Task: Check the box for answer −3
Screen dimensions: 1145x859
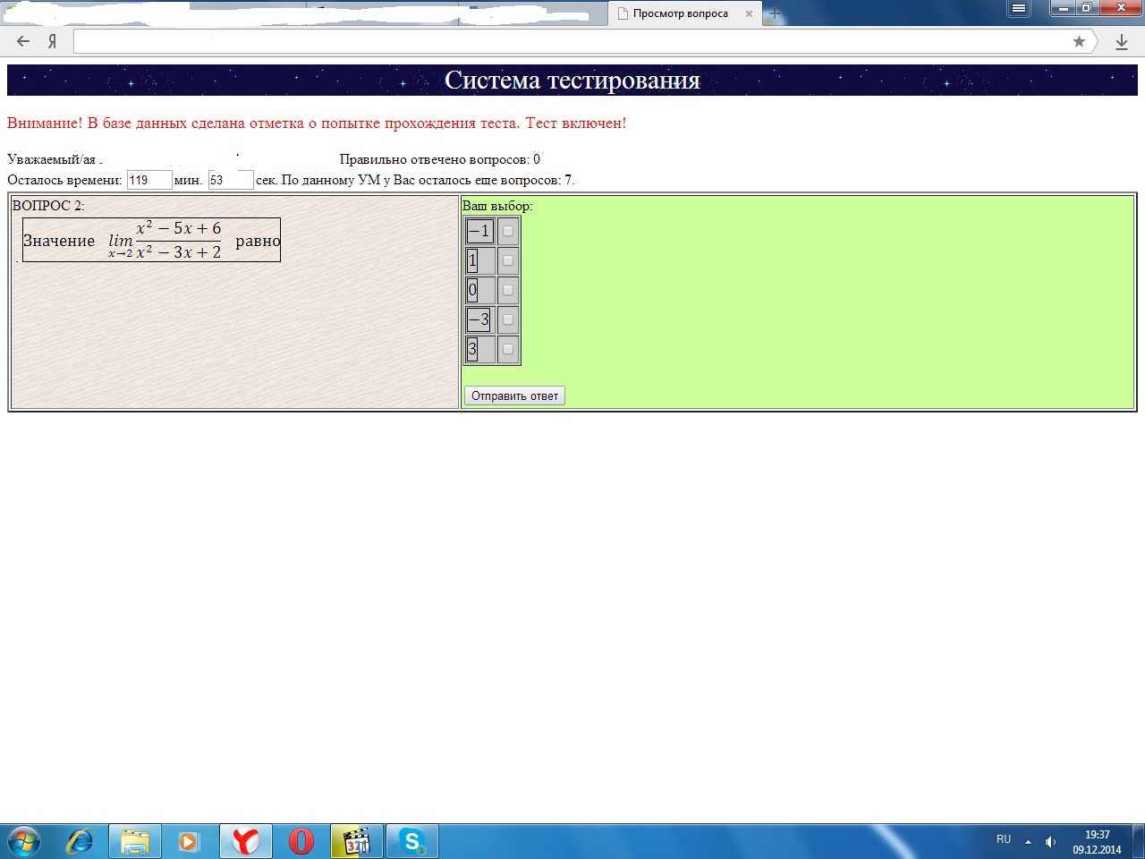Action: (508, 319)
